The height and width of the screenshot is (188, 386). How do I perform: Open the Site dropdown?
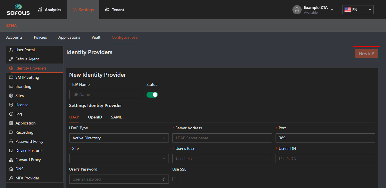pyautogui.click(x=119, y=159)
